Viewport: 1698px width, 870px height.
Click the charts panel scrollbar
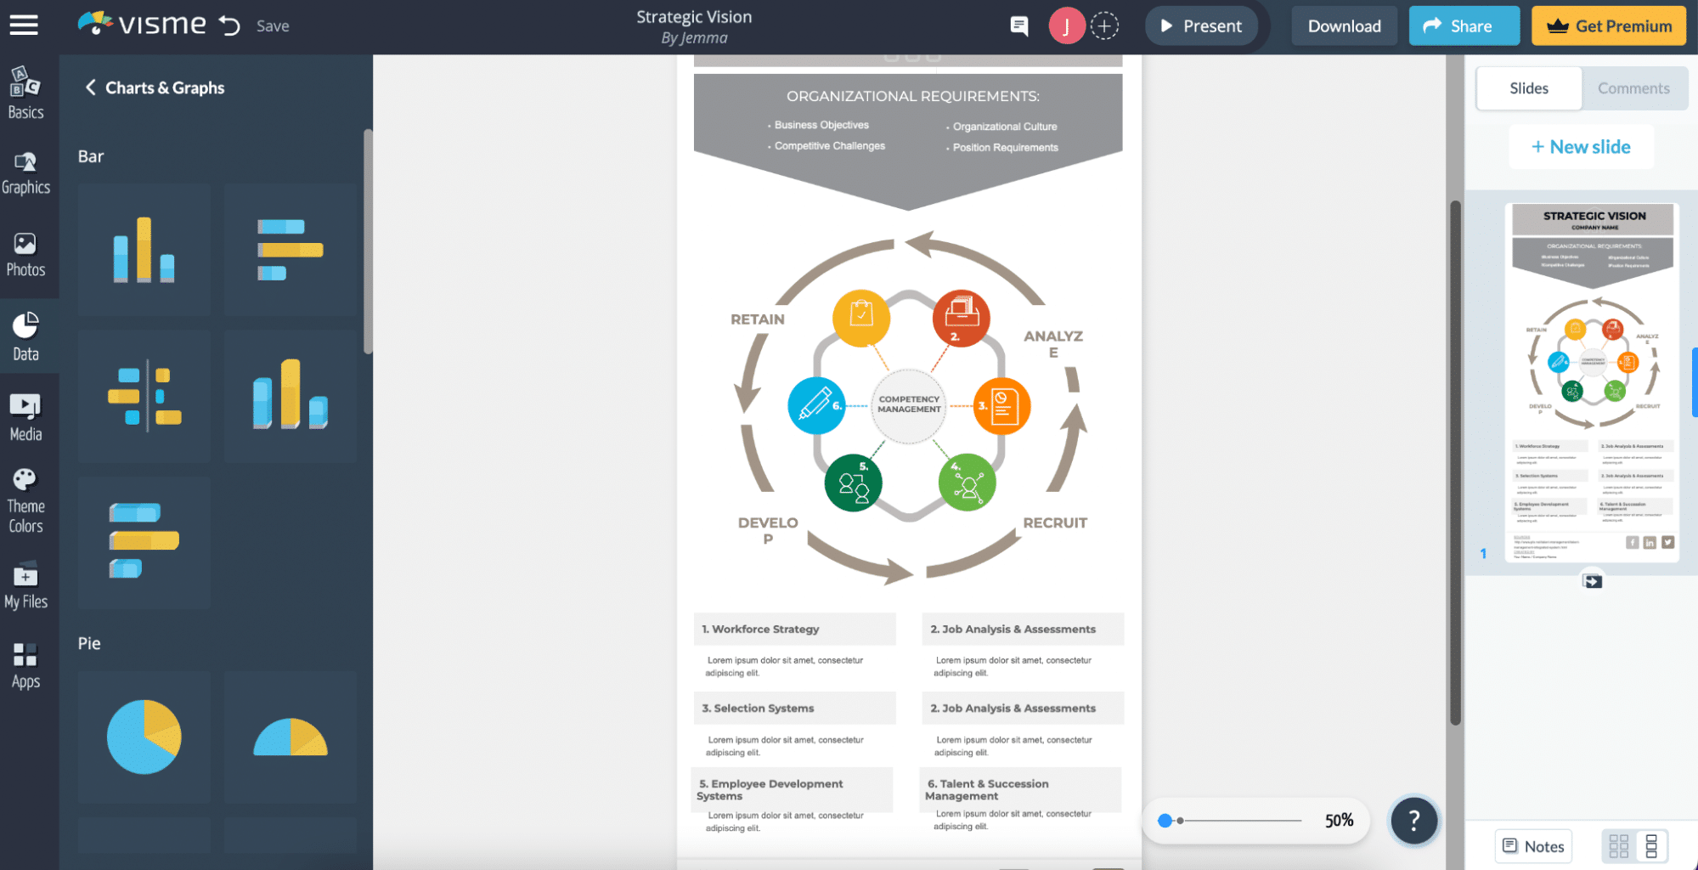point(368,240)
